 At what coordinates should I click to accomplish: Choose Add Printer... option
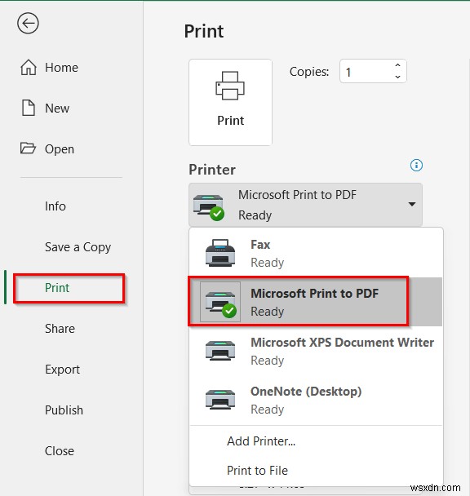(x=261, y=441)
